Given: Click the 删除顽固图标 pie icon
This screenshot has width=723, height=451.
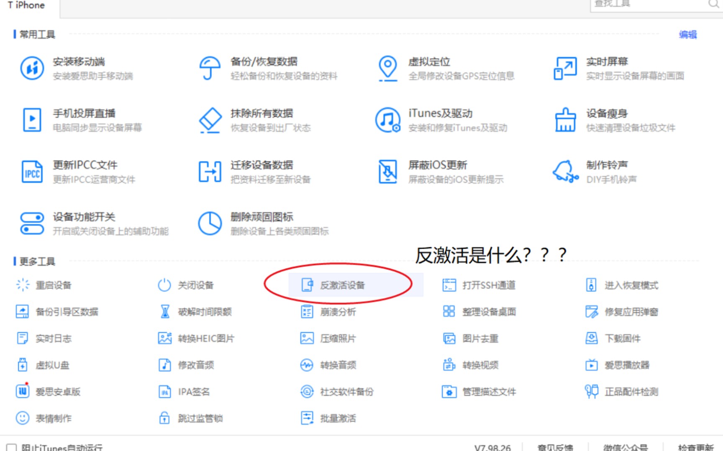Looking at the screenshot, I should point(210,223).
